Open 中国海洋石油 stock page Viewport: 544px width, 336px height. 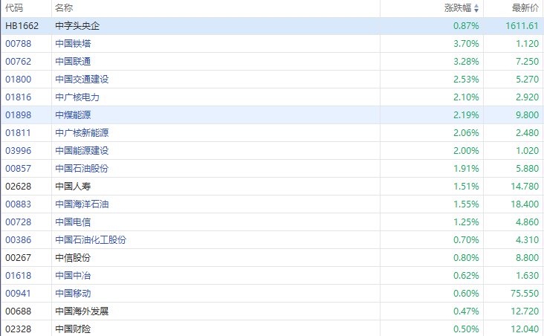coord(82,204)
